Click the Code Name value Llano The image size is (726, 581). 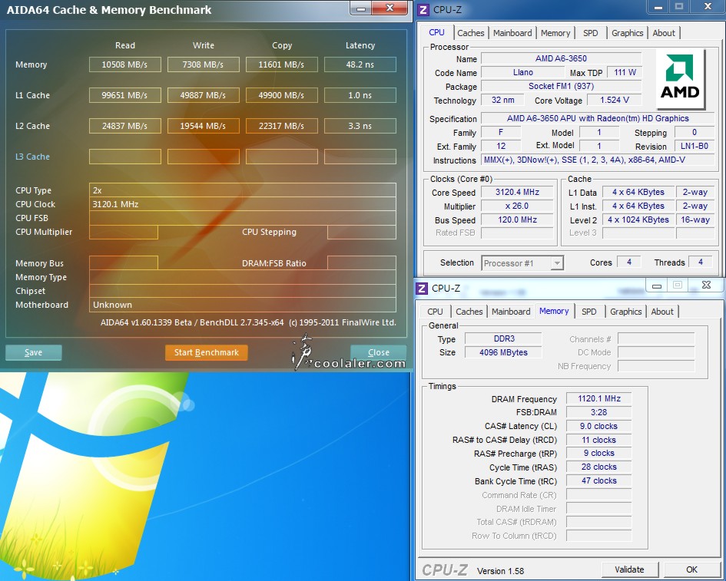click(523, 72)
